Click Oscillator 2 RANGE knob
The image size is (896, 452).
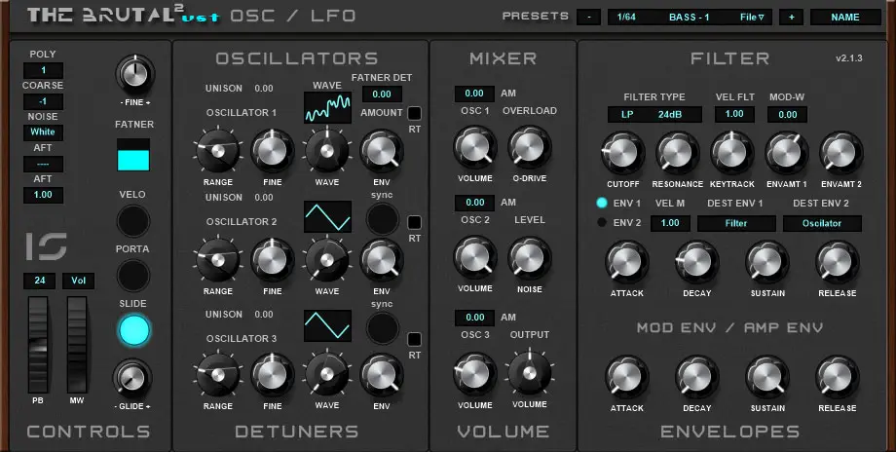tap(218, 260)
